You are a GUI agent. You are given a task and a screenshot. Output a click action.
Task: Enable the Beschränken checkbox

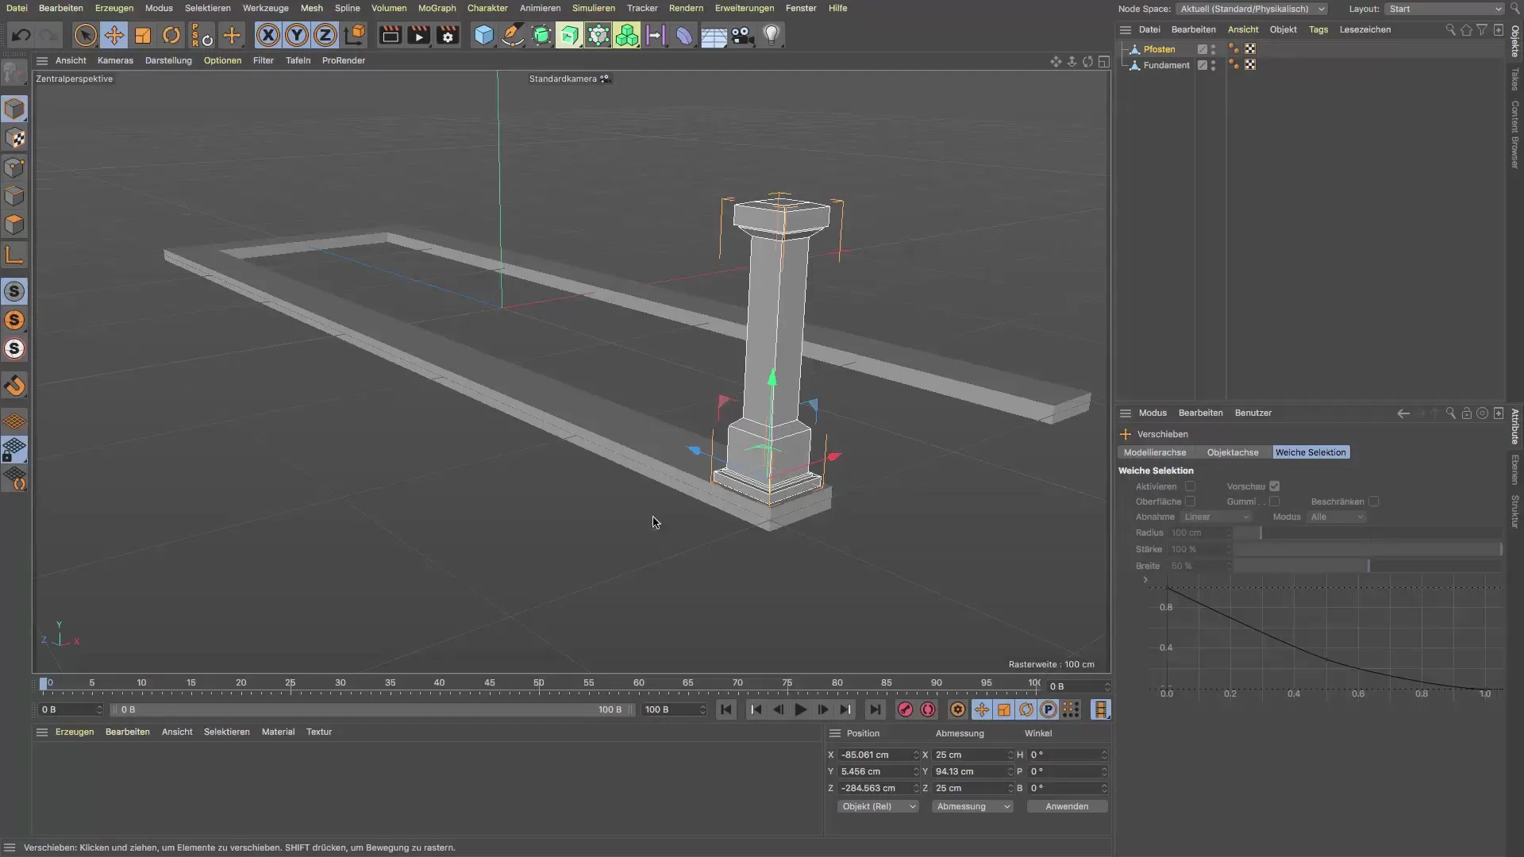[1373, 502]
